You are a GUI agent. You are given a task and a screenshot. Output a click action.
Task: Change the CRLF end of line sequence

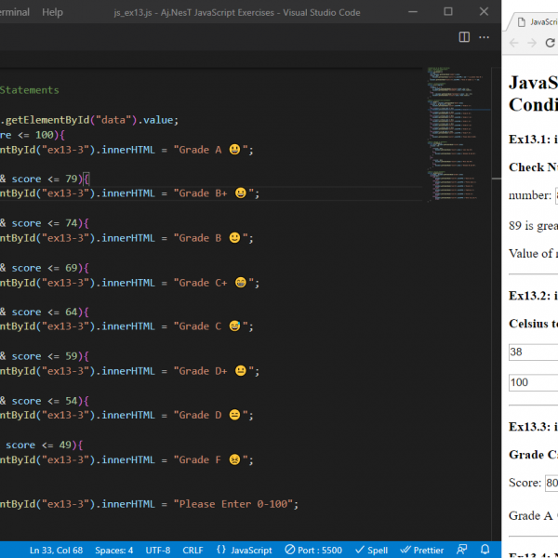click(x=193, y=550)
